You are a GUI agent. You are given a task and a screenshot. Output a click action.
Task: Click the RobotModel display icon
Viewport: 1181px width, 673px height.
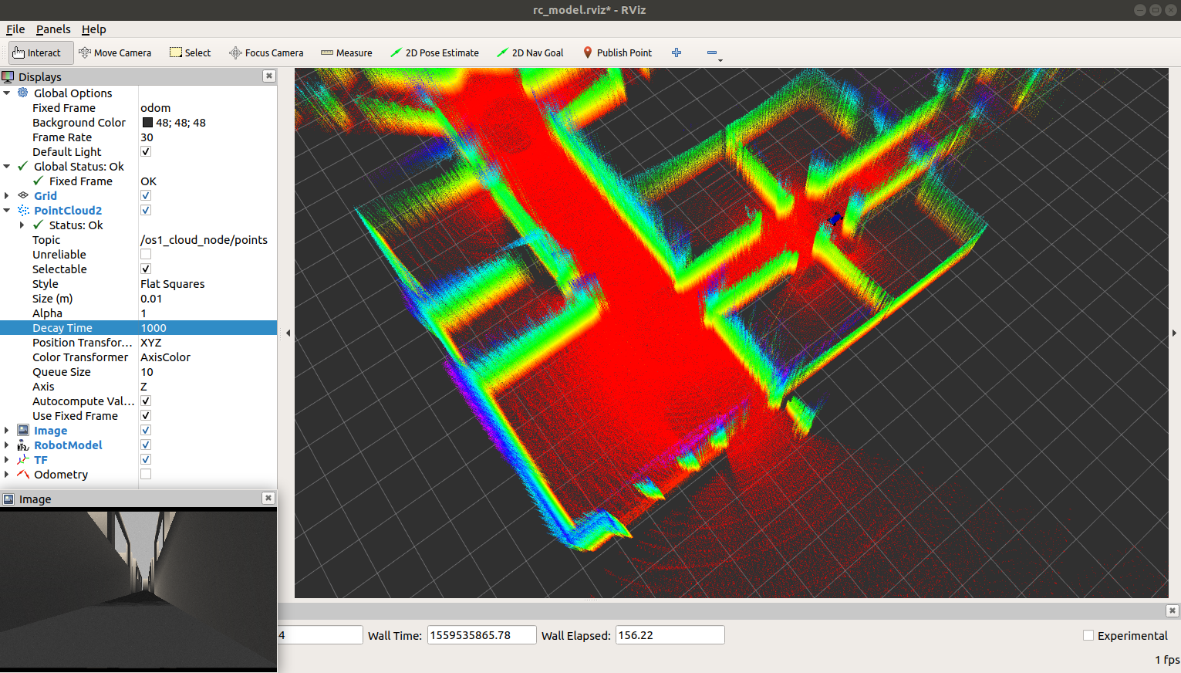23,445
